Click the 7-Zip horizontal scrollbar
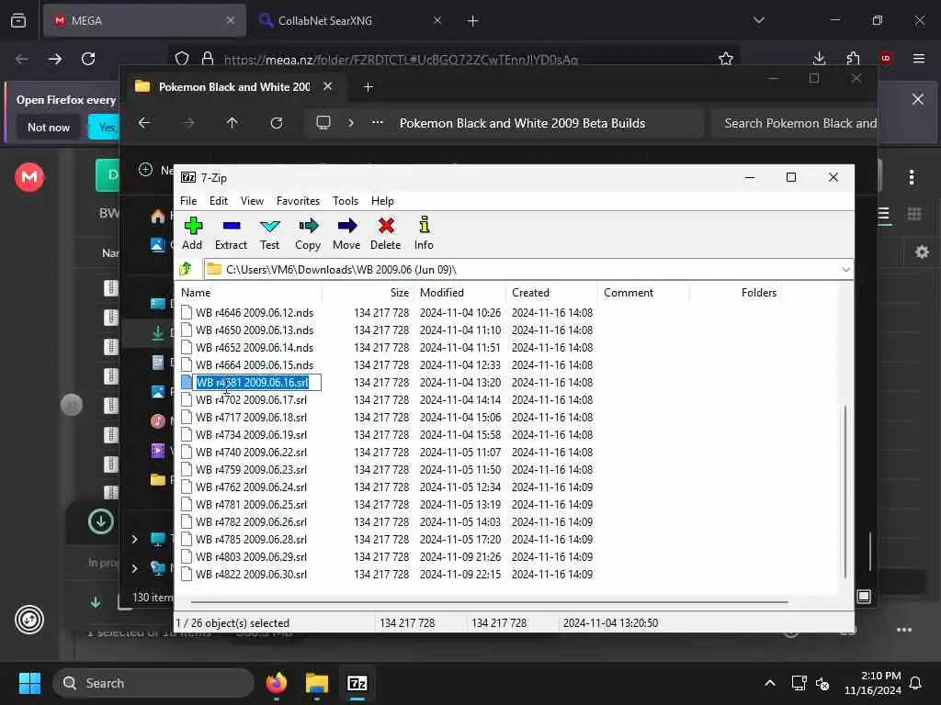 coord(489,601)
